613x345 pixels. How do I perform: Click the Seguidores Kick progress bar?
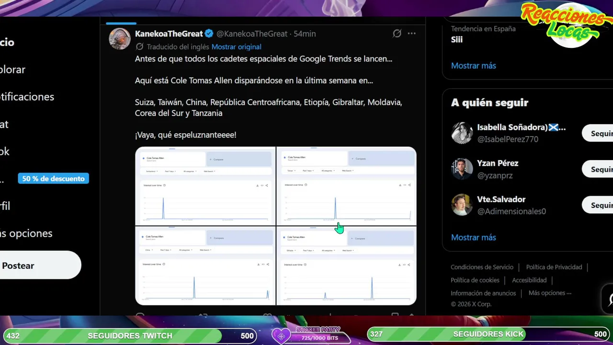[x=488, y=334]
